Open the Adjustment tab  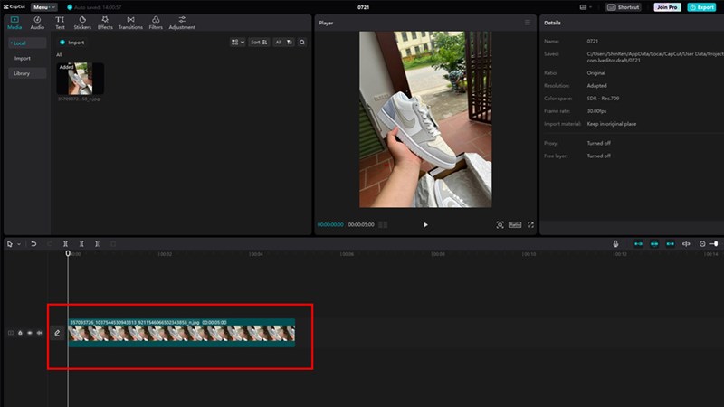pyautogui.click(x=182, y=23)
